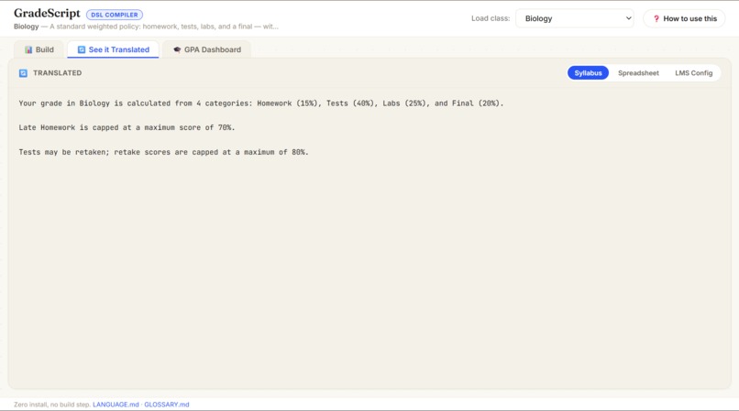The height and width of the screenshot is (411, 739).
Task: Click the TRANSLATED panel heading
Action: [x=57, y=73]
